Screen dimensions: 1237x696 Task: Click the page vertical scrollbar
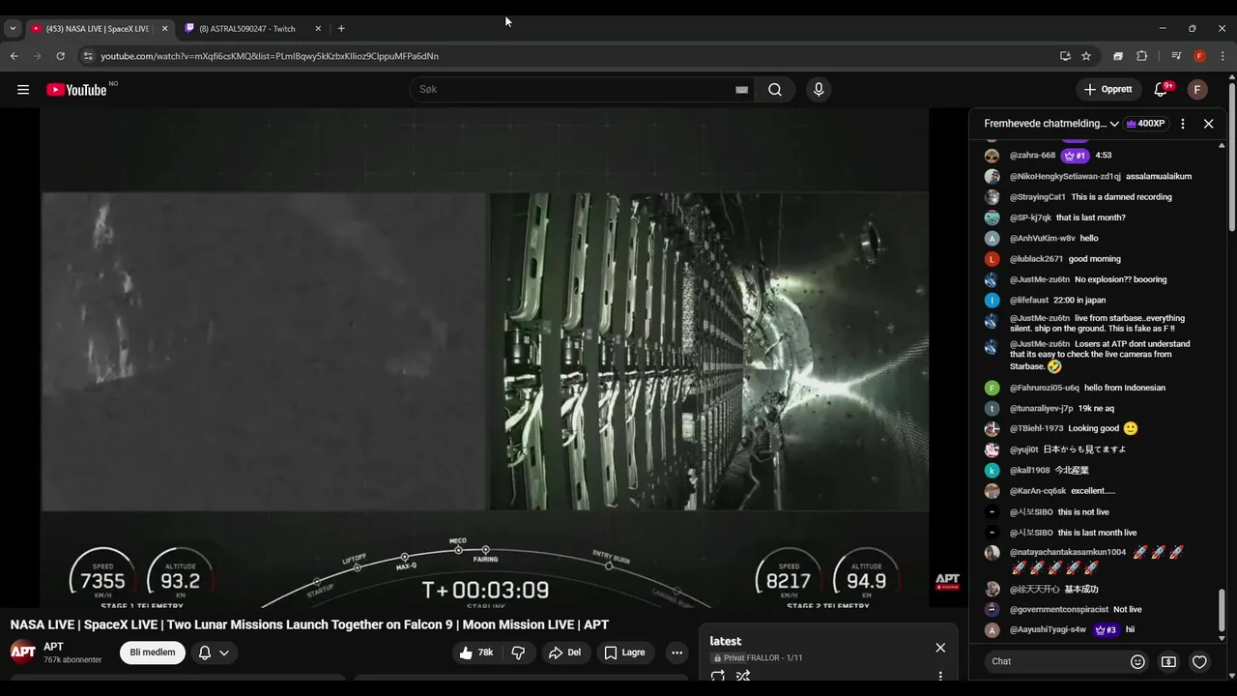tap(1232, 159)
